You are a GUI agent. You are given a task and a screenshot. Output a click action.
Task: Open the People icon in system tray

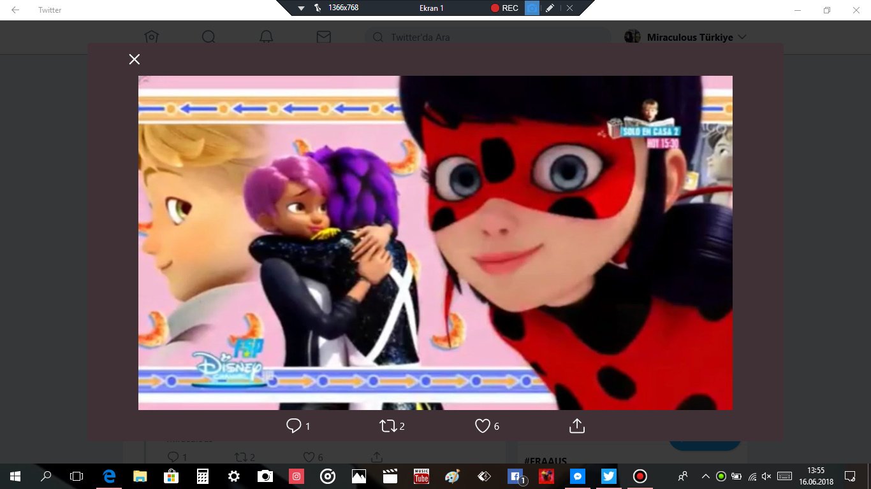click(683, 476)
